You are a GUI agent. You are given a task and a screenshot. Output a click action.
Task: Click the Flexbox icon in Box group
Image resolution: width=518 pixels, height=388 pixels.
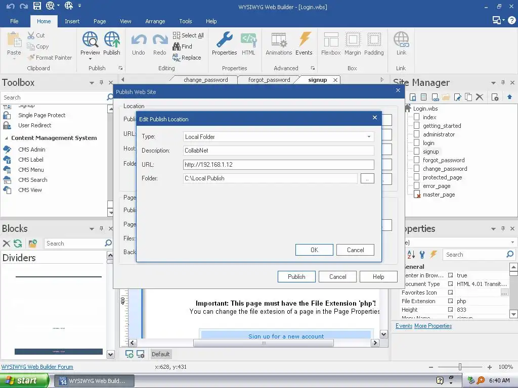[331, 39]
